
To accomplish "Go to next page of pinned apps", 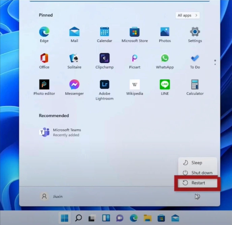I will 215,64.
